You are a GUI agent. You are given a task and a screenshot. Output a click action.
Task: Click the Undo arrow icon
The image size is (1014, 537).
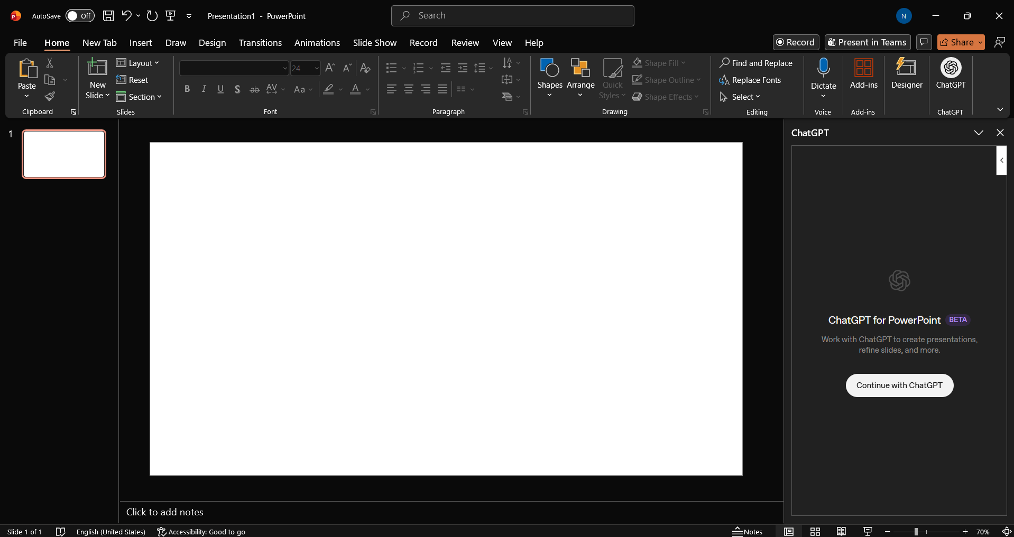tap(126, 16)
